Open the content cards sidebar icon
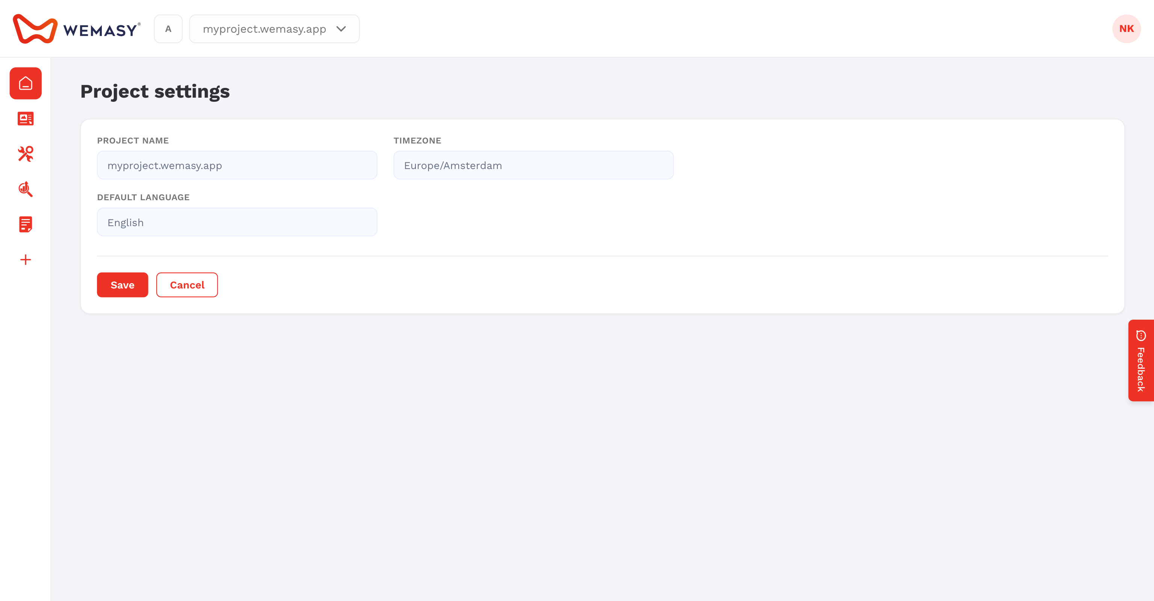Viewport: 1154px width, 601px height. pyautogui.click(x=26, y=119)
